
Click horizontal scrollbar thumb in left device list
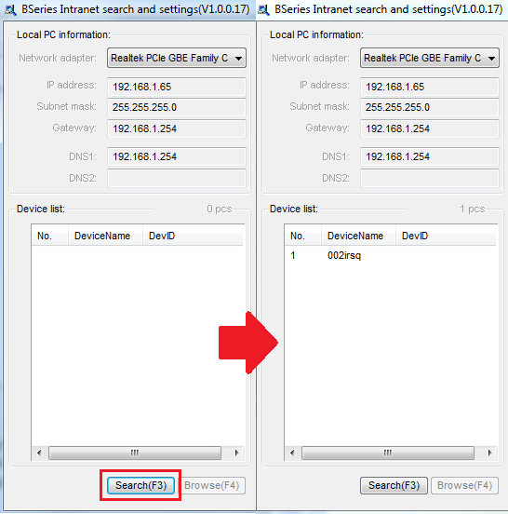pyautogui.click(x=135, y=453)
